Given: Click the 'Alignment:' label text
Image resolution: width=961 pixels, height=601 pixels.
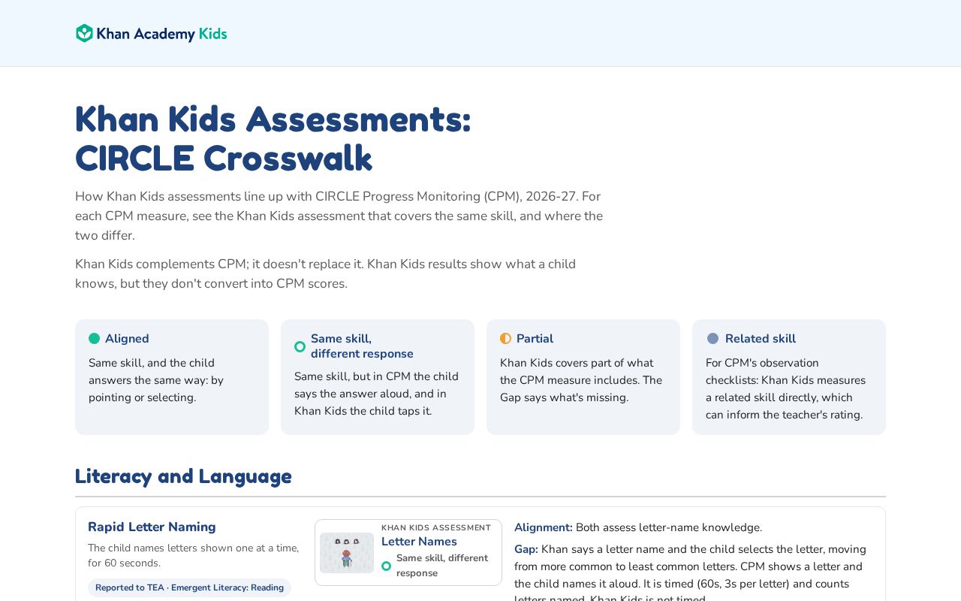Looking at the screenshot, I should click(x=544, y=527).
